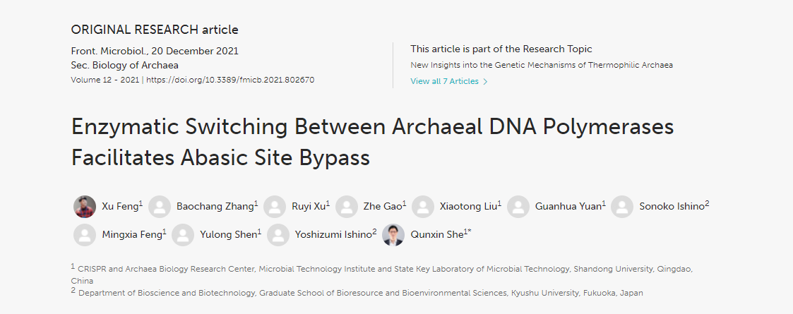Image resolution: width=793 pixels, height=314 pixels.
Task: Click Yulong Shen's avatar icon
Action: [x=183, y=235]
